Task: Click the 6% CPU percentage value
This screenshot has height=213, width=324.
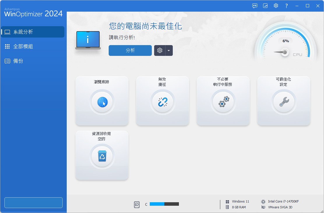Action: tap(286, 41)
